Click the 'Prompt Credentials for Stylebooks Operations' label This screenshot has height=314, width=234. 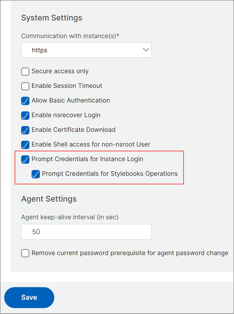tap(110, 174)
